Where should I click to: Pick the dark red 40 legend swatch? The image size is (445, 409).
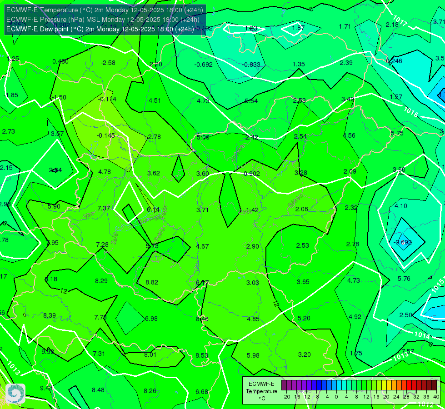click(x=434, y=385)
